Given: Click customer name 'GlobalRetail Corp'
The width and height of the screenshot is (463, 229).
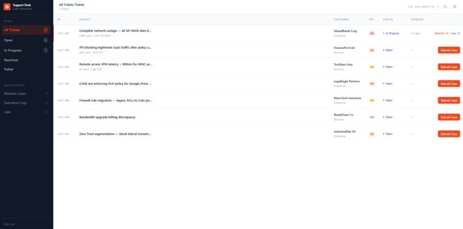Looking at the screenshot, I should click(x=345, y=31).
